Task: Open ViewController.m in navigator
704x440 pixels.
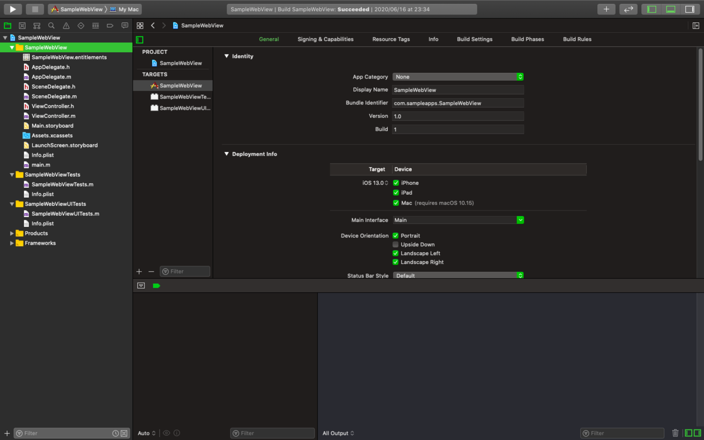Action: click(53, 116)
